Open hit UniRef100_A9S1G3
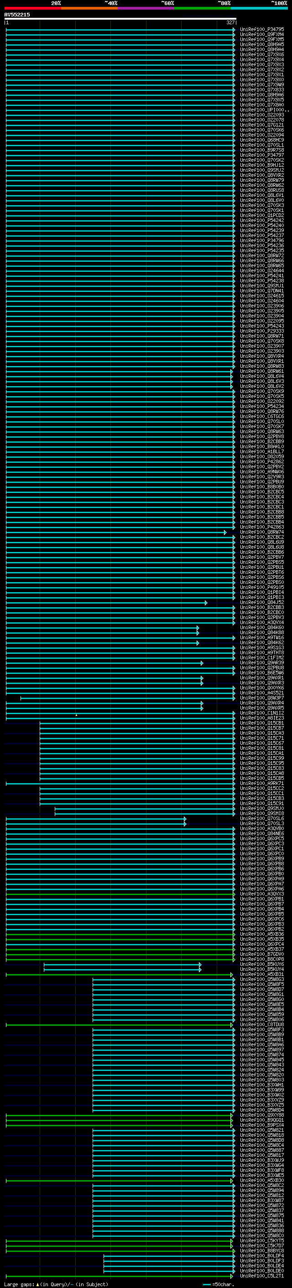 261,647
